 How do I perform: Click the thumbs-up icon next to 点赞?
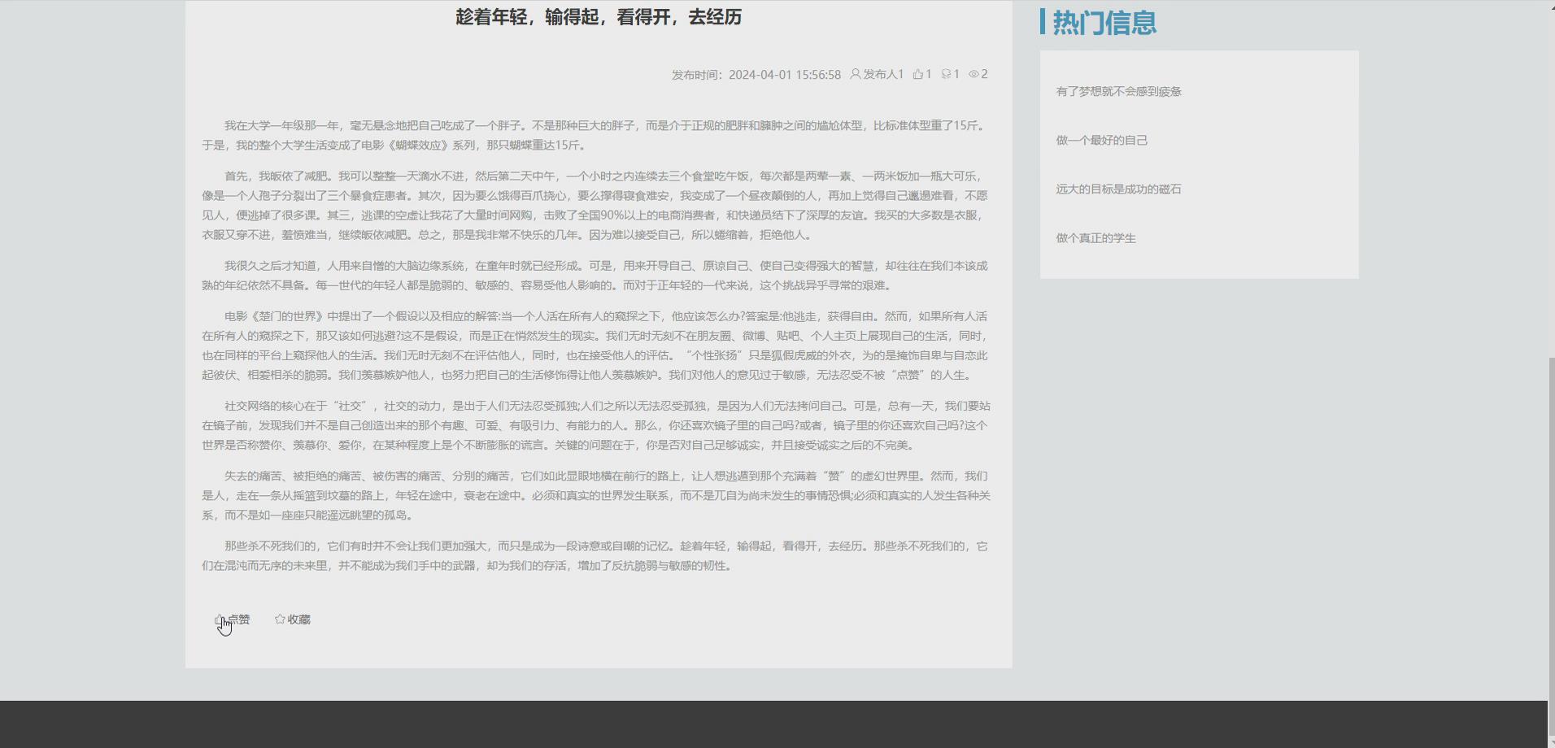pyautogui.click(x=220, y=619)
